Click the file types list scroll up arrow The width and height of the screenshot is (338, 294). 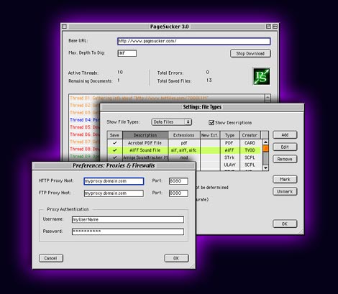tap(265, 142)
